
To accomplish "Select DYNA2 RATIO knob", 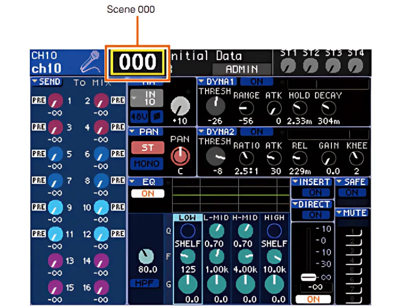I will (x=247, y=159).
